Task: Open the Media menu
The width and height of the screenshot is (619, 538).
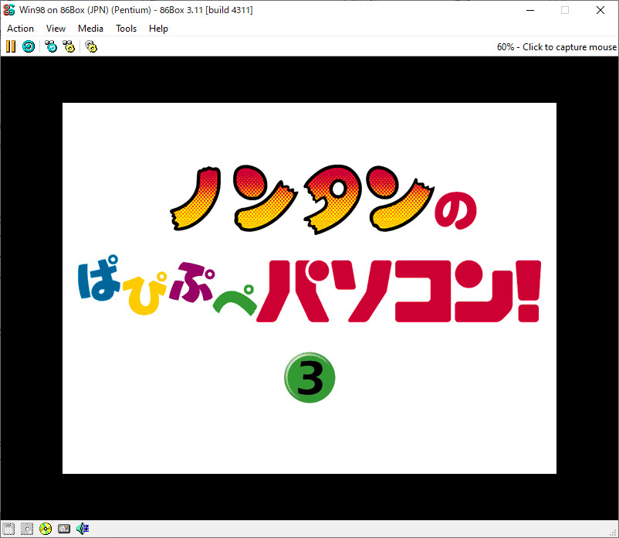Action: [90, 29]
